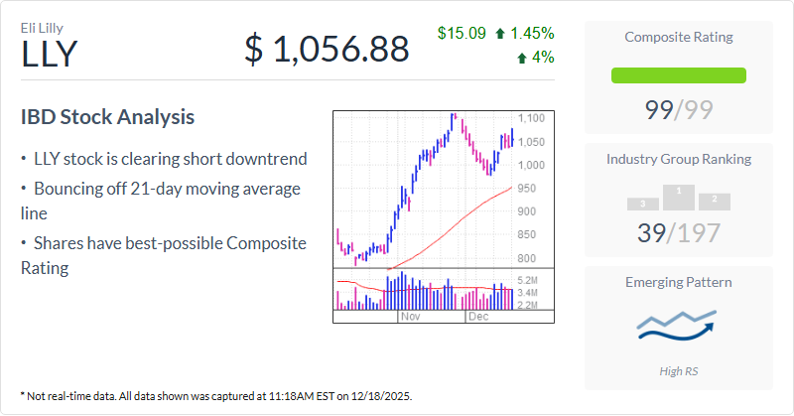The image size is (794, 416).
Task: Click the volume bars below the chart
Action: [x=427, y=294]
